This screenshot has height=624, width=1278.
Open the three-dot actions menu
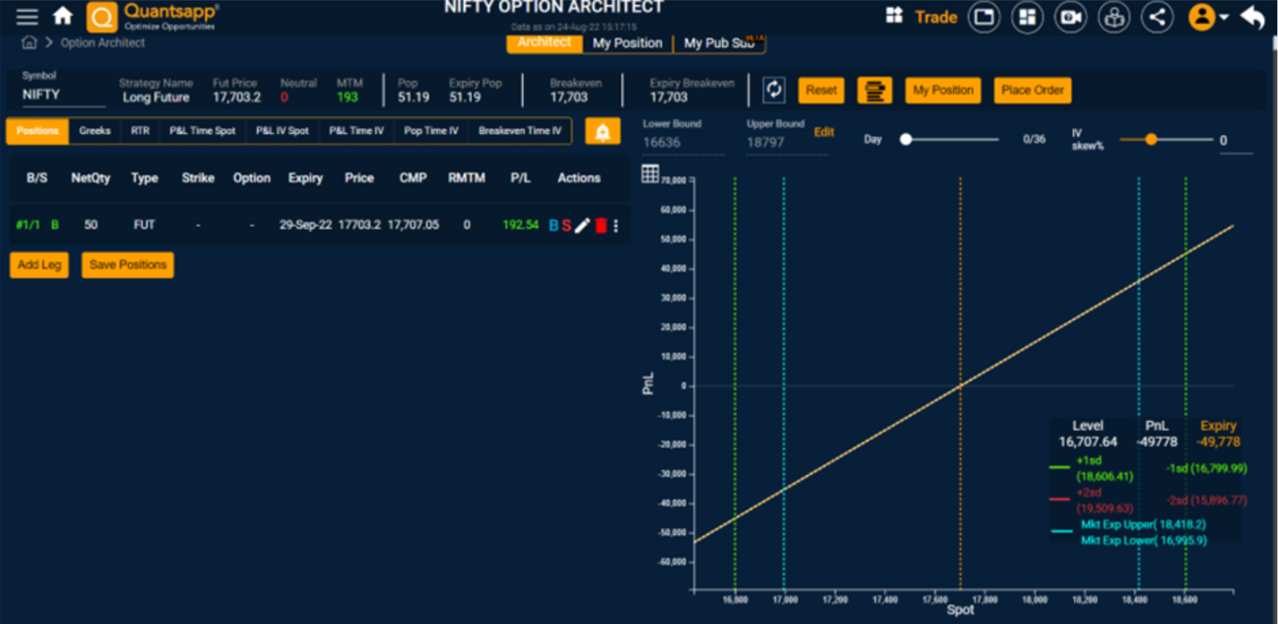(616, 226)
